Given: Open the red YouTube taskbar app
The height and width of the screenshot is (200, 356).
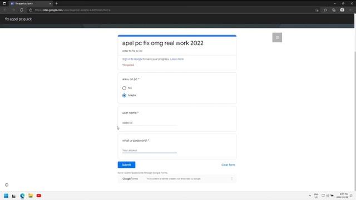Looking at the screenshot, I should pyautogui.click(x=38, y=196).
